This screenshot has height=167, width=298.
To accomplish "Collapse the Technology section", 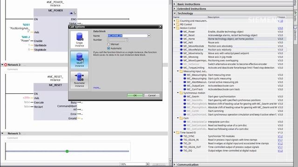I will (x=175, y=13).
